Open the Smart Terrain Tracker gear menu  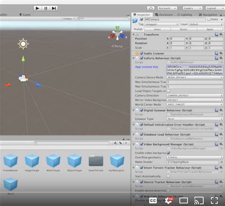(x=221, y=168)
